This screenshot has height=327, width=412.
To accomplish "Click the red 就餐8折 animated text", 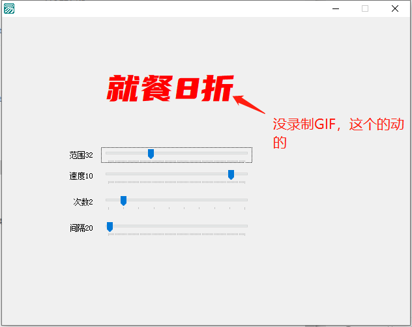I will click(x=170, y=89).
